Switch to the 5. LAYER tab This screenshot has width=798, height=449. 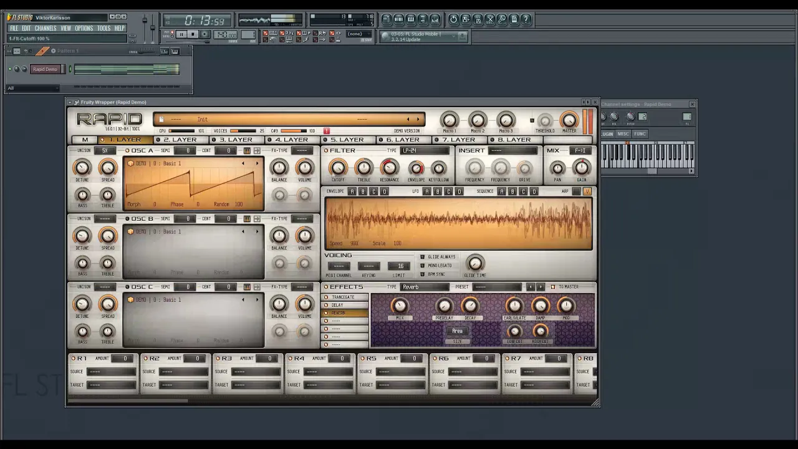pos(347,140)
